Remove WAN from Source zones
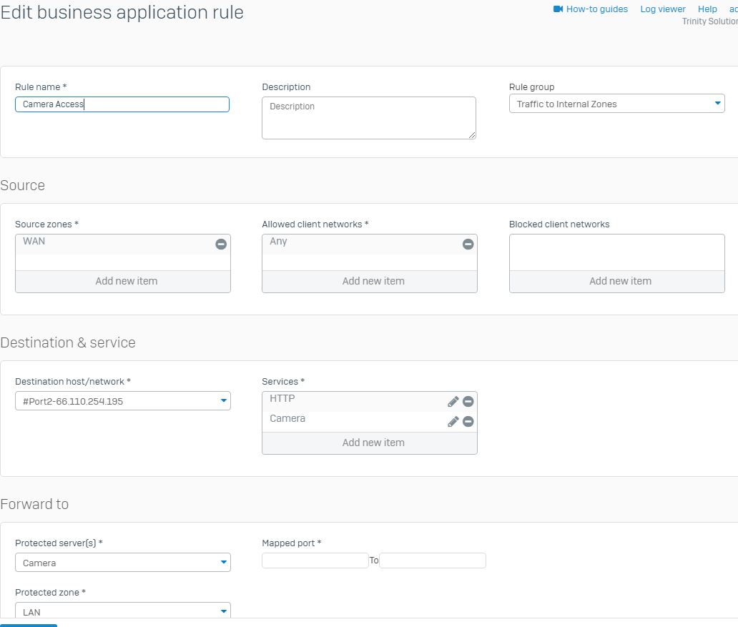Viewport: 738px width, 627px height. pos(221,245)
